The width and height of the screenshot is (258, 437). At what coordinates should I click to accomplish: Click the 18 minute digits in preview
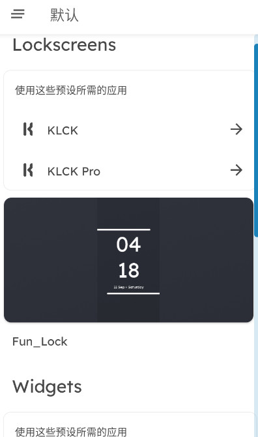tap(128, 270)
